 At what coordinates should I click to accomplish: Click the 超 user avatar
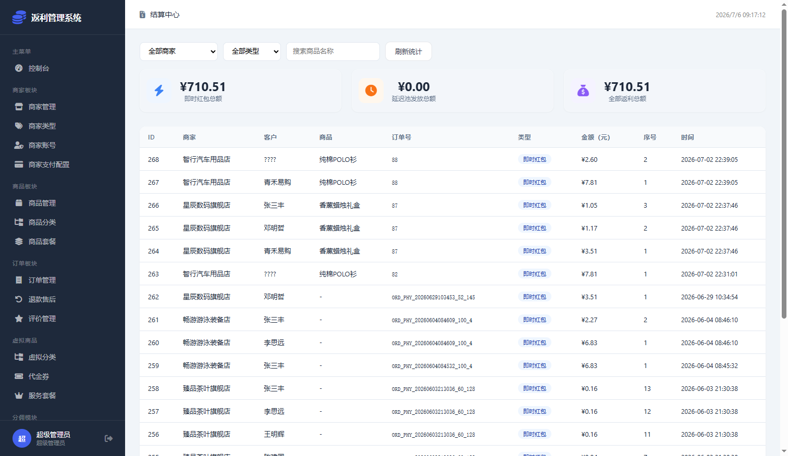pos(22,438)
